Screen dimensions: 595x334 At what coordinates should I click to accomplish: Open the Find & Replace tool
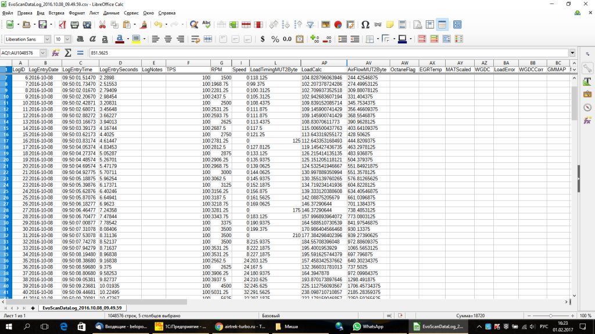194,24
